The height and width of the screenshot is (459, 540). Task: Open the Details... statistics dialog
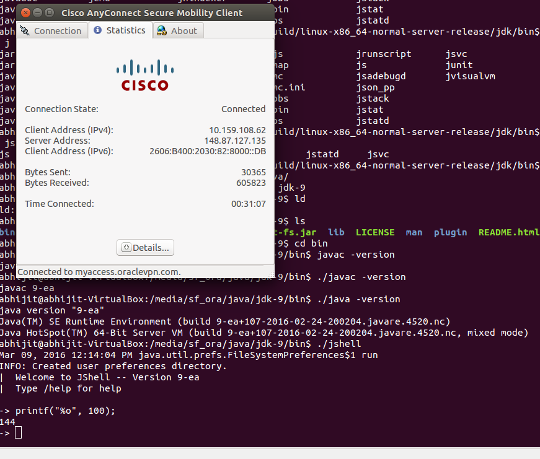(x=146, y=248)
